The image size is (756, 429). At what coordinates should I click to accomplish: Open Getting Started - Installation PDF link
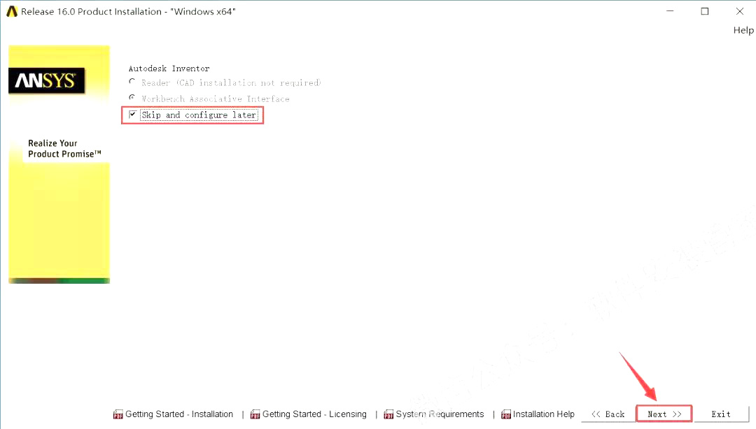point(179,414)
